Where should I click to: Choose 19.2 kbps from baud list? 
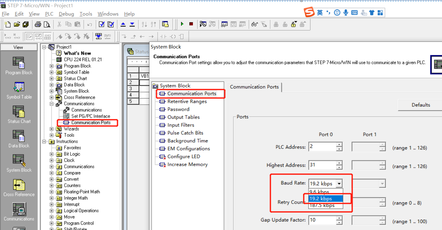click(x=326, y=199)
